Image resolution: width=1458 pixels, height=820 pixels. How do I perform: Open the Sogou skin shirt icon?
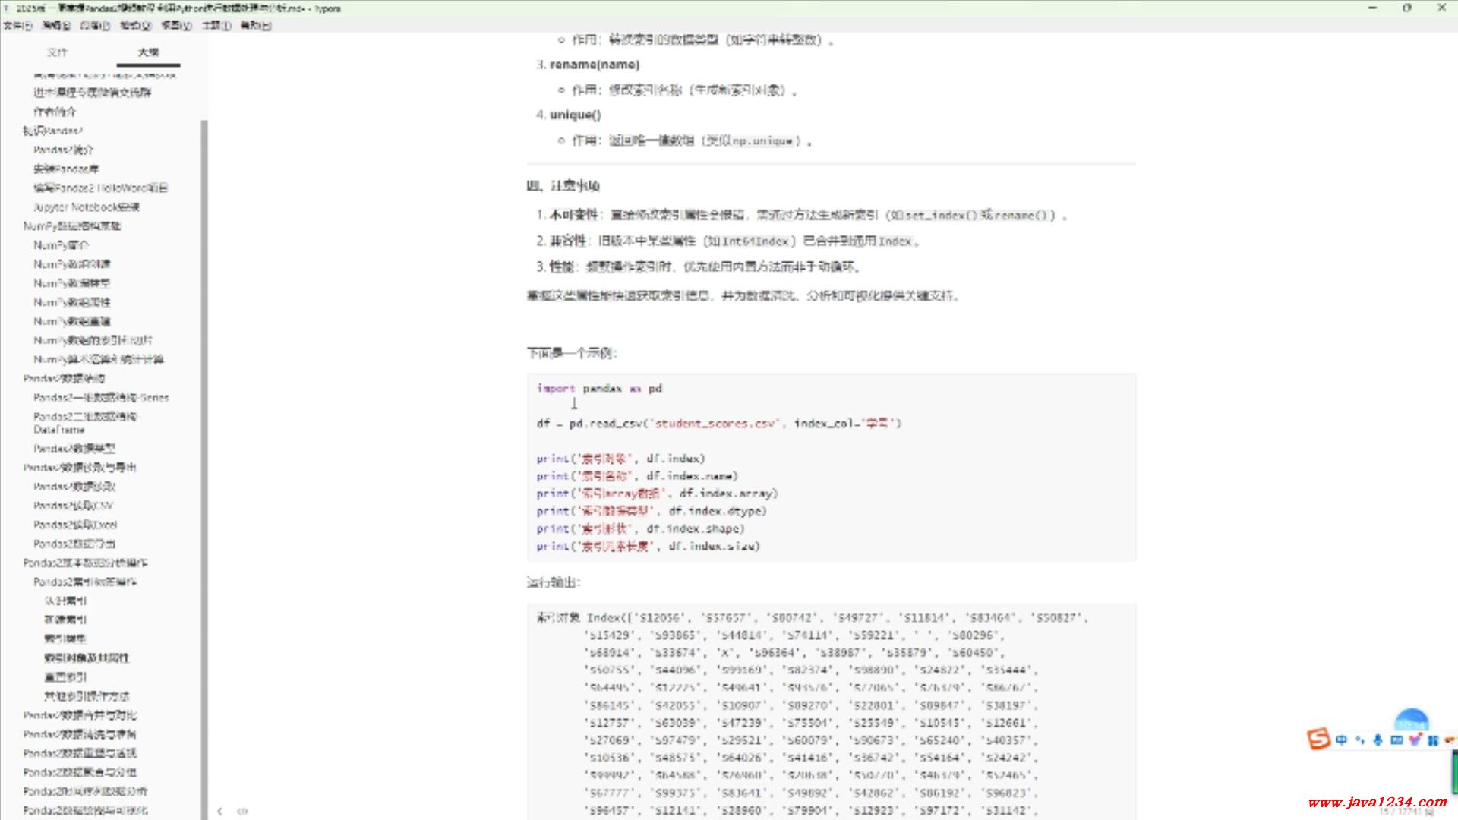tap(1415, 740)
